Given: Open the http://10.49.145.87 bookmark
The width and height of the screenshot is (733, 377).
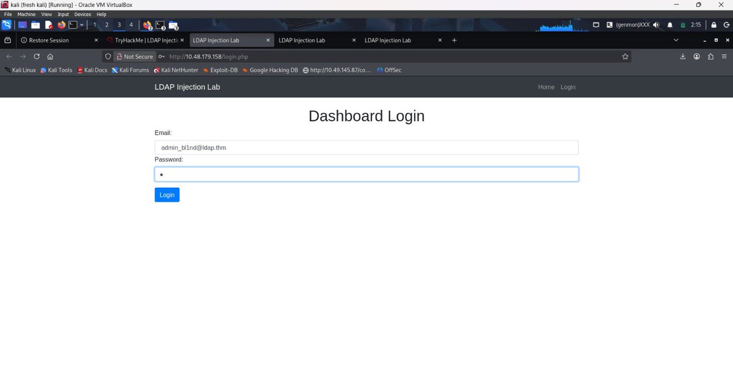Looking at the screenshot, I should tap(337, 70).
